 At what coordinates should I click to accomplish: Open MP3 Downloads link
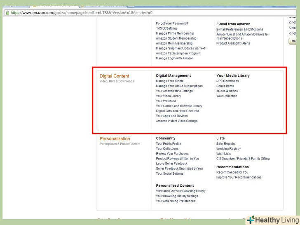(227, 81)
